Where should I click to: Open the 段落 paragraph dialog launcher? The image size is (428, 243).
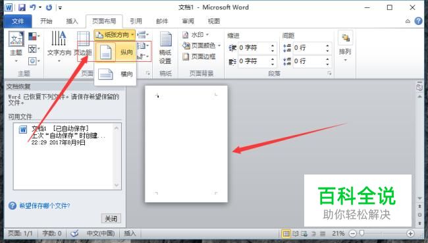point(329,73)
